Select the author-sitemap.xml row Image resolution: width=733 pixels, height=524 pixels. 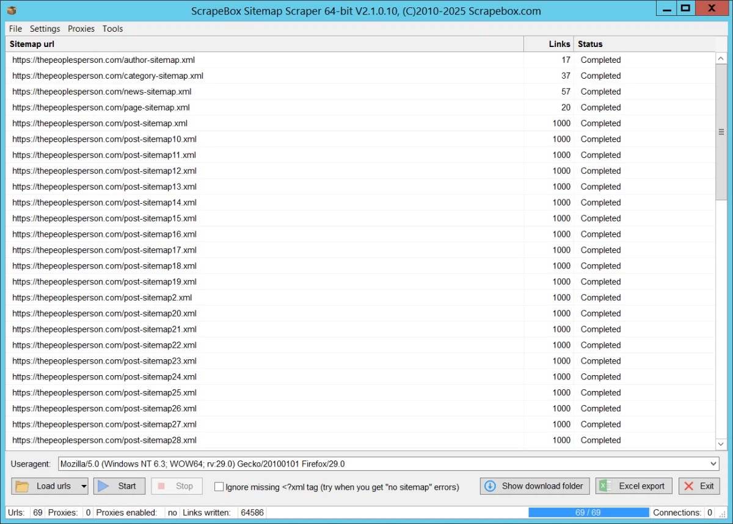point(360,60)
